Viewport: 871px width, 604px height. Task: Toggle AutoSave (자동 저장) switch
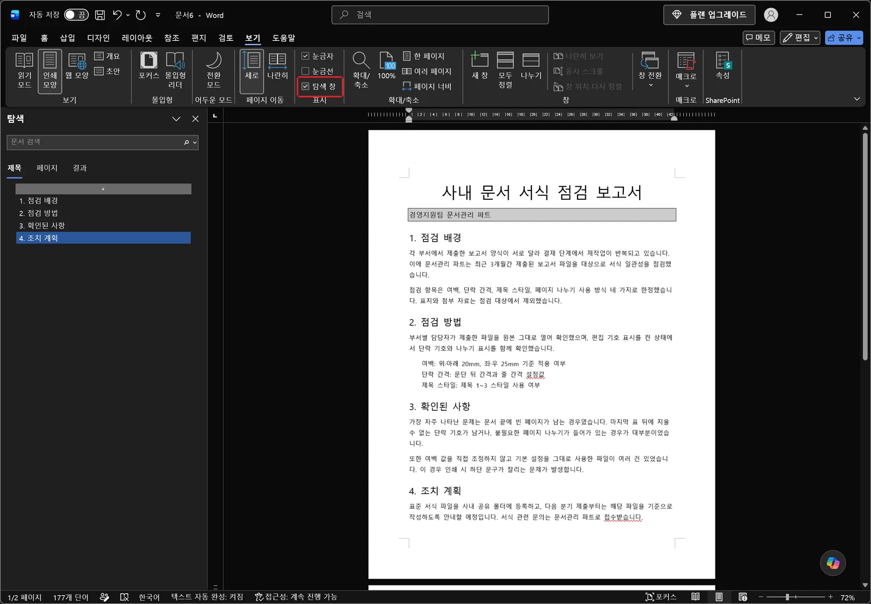pyautogui.click(x=76, y=15)
